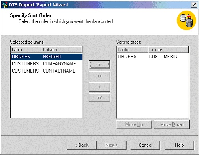The image size is (199, 155).
Task: Click Column header in Selected columns list
Action: click(62, 50)
